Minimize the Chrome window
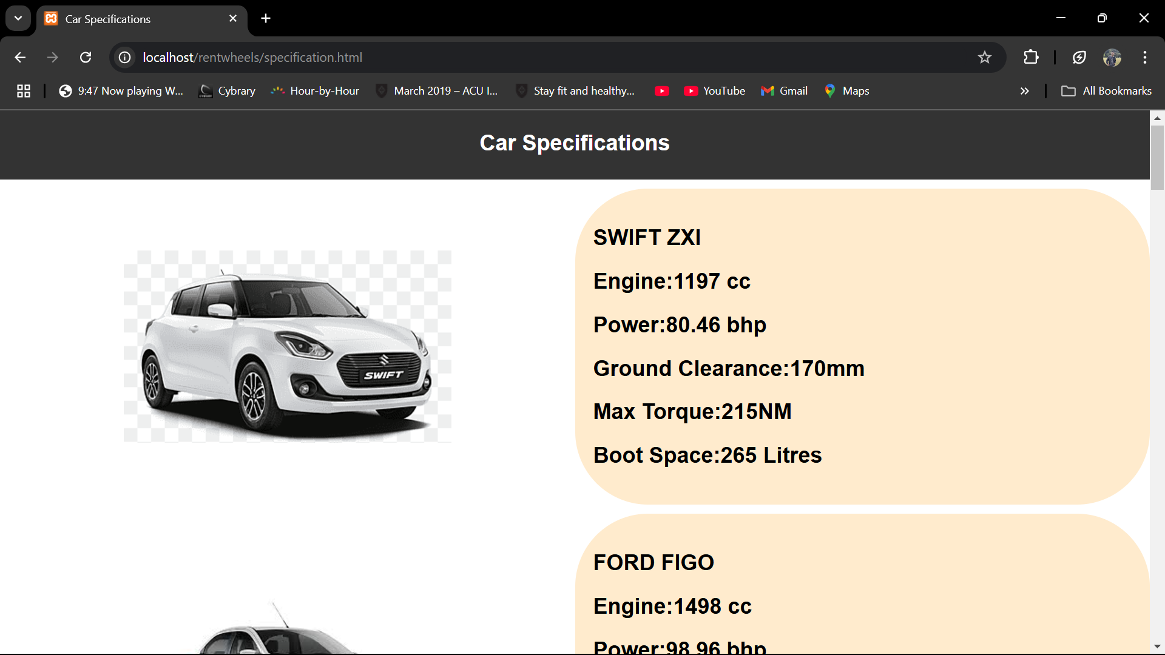Viewport: 1165px width, 655px height. [1061, 18]
